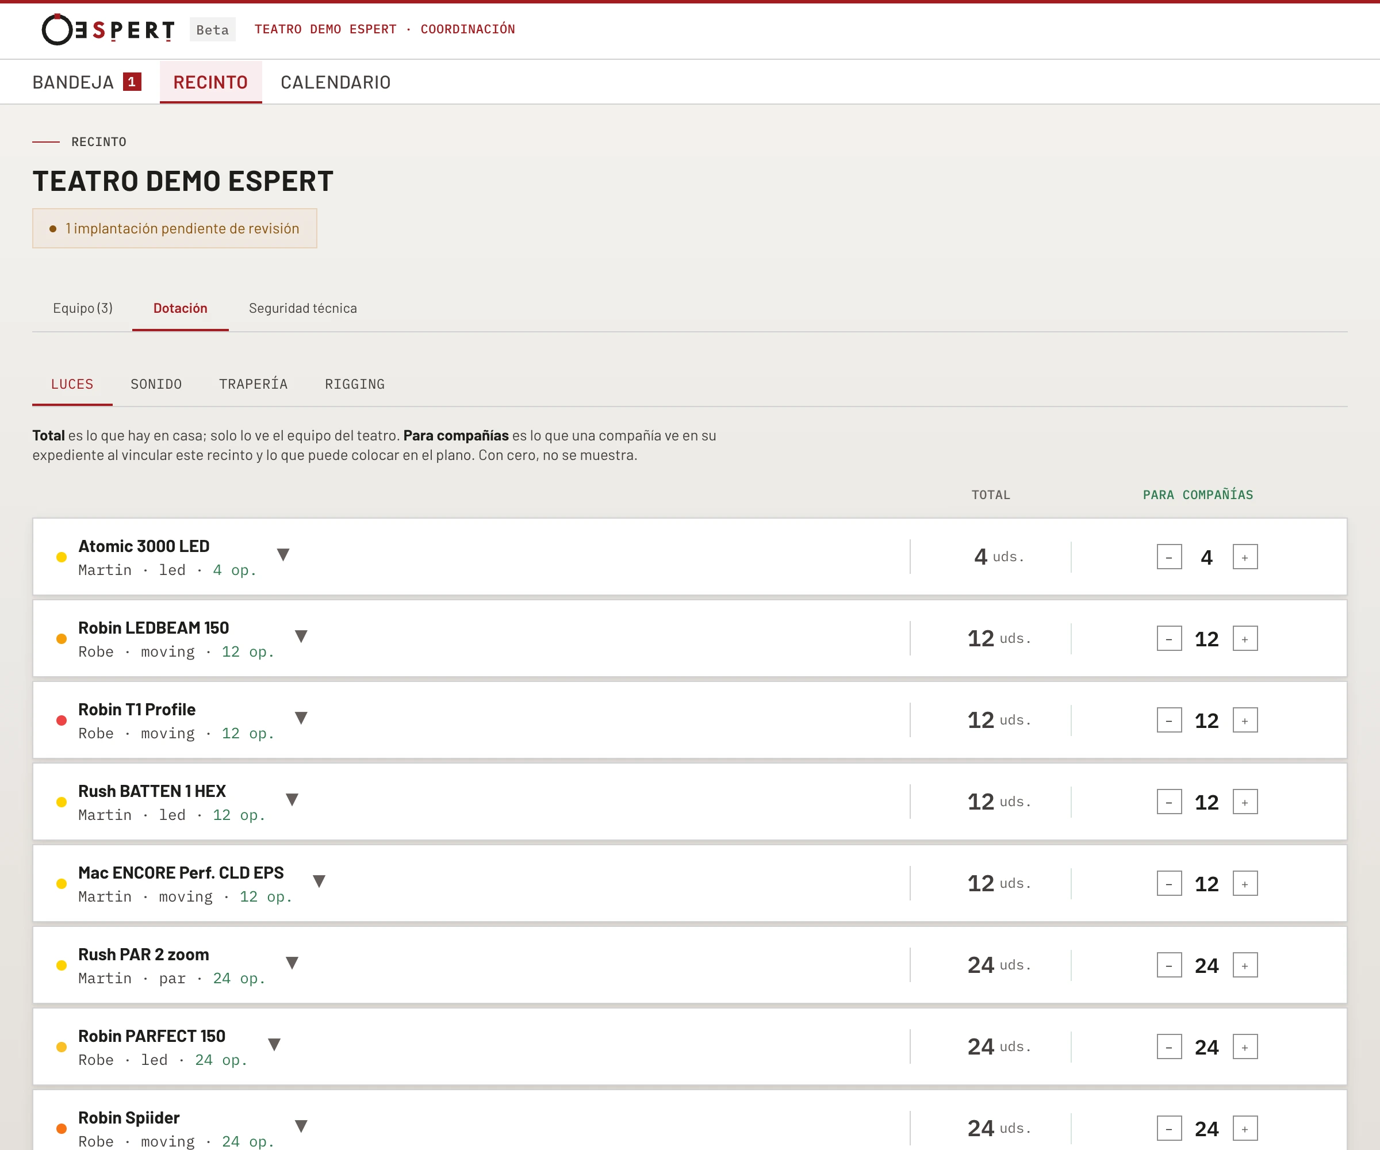1380x1150 pixels.
Task: Decrease Atomic 3000 LED company units
Action: [x=1169, y=557]
